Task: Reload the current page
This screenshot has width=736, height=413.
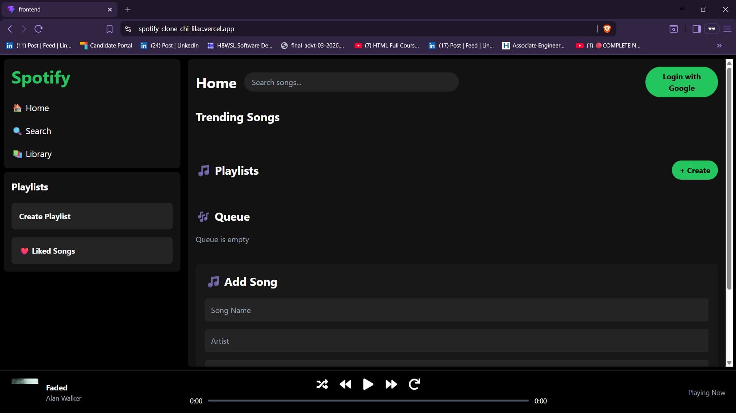Action: click(x=38, y=29)
